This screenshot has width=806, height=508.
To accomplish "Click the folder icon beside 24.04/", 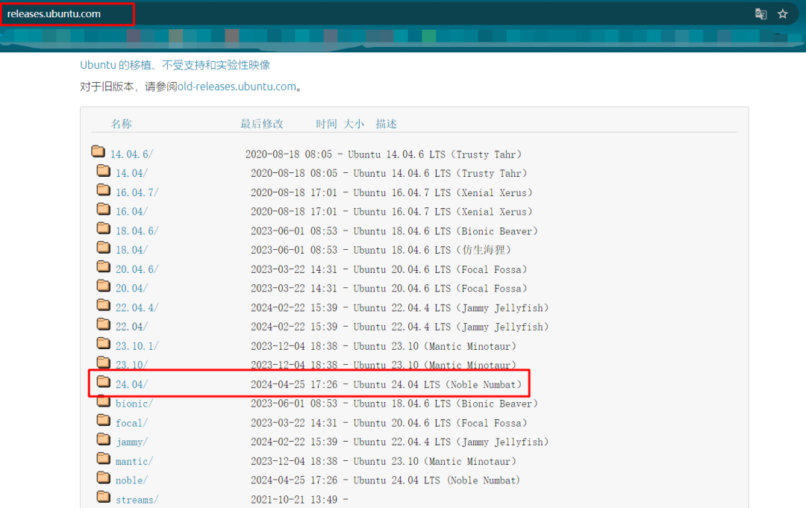I will 103,382.
